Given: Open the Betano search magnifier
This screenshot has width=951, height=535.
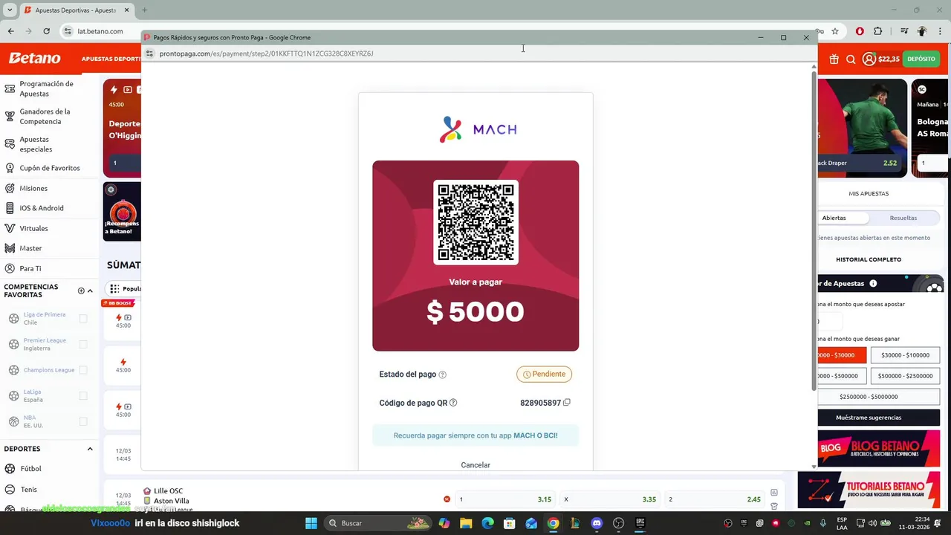Looking at the screenshot, I should (851, 59).
